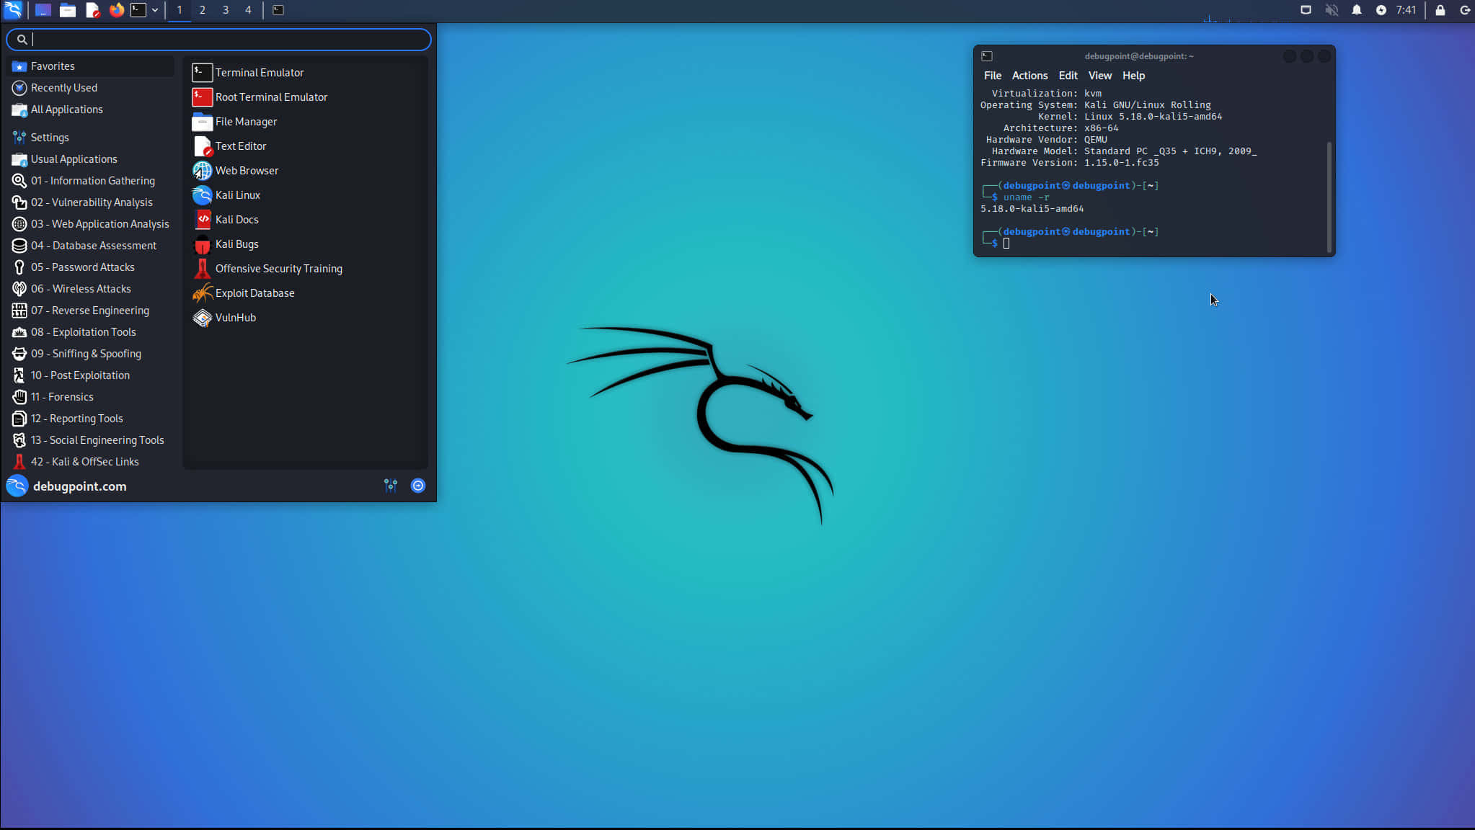Screen dimensions: 1475x830
Task: Open the file manager icon in top panel
Action: pyautogui.click(x=68, y=10)
